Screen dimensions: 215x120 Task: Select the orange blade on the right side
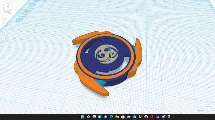[x=138, y=52]
